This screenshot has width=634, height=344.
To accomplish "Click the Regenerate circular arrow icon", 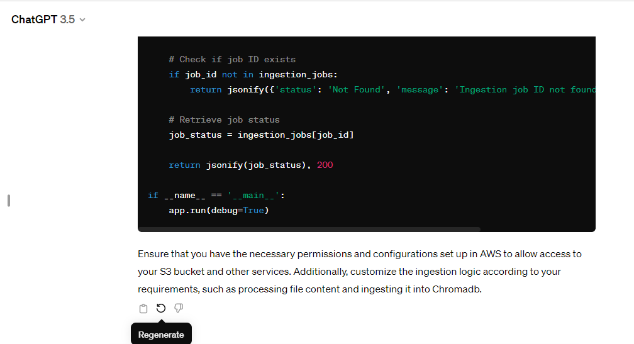I will click(x=161, y=308).
